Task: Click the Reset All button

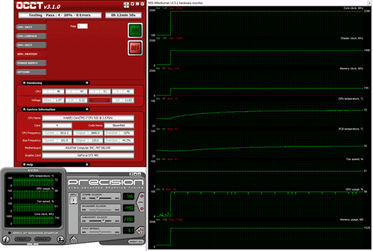Action: pos(136,242)
